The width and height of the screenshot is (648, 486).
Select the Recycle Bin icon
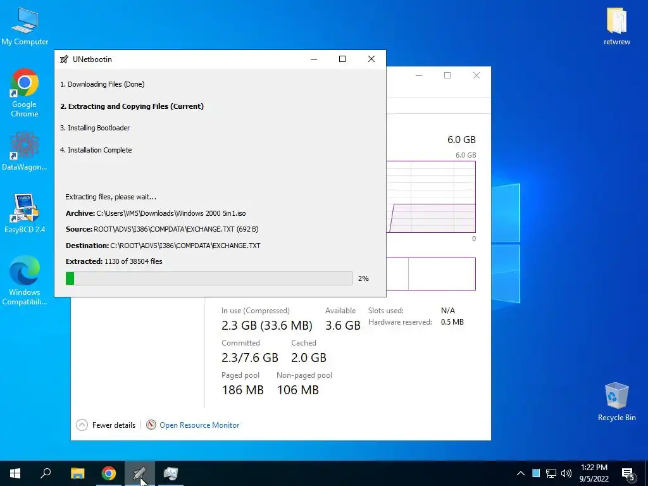click(x=616, y=402)
